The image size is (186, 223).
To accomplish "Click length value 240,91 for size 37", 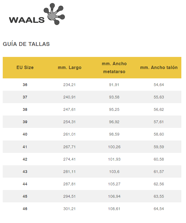I will pyautogui.click(x=70, y=97).
